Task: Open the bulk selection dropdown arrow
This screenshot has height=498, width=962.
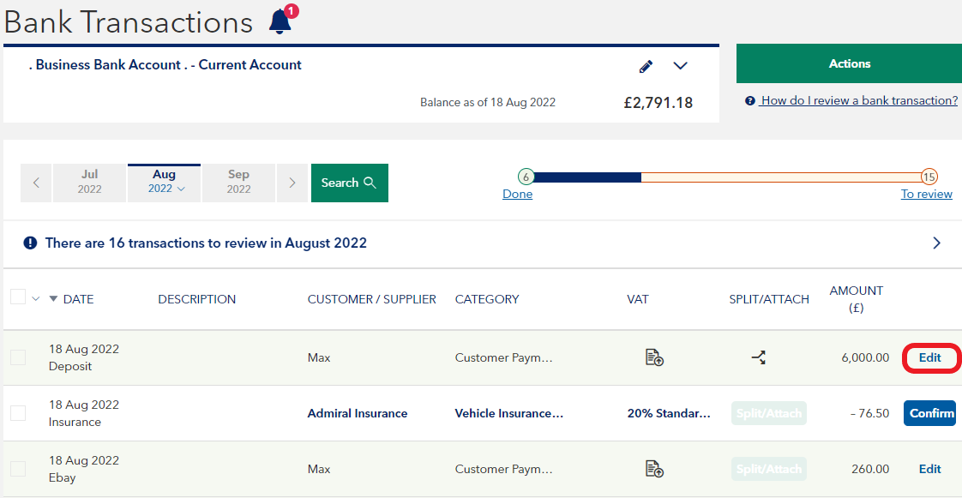Action: click(x=35, y=298)
